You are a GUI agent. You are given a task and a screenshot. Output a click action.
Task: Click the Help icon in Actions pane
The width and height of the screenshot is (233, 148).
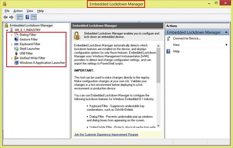169,51
